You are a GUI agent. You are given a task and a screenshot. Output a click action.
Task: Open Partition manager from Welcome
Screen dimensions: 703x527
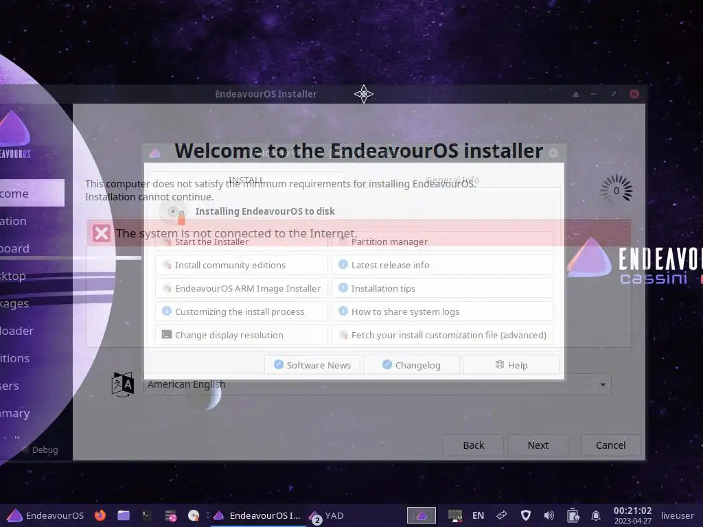pyautogui.click(x=442, y=242)
